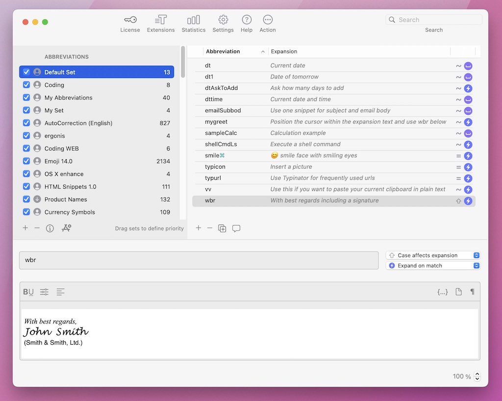
Task: Toggle the AutoCorrection (English) checkbox
Action: coord(26,123)
